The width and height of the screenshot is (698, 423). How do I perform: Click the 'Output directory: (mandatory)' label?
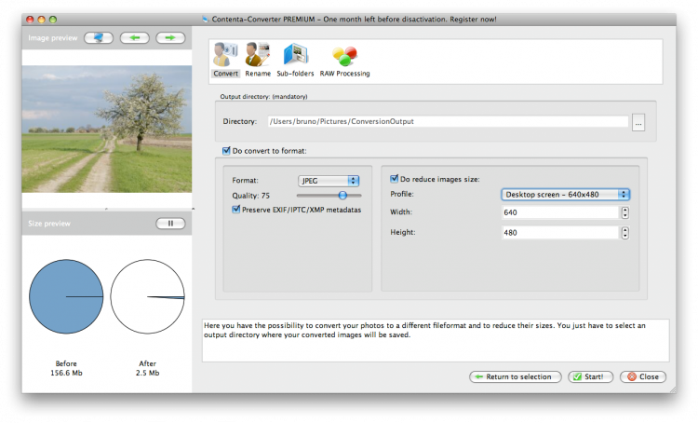[x=263, y=96]
